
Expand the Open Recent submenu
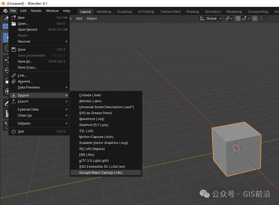[39, 29]
